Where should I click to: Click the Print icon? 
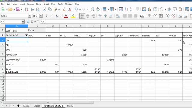pos(32,9)
